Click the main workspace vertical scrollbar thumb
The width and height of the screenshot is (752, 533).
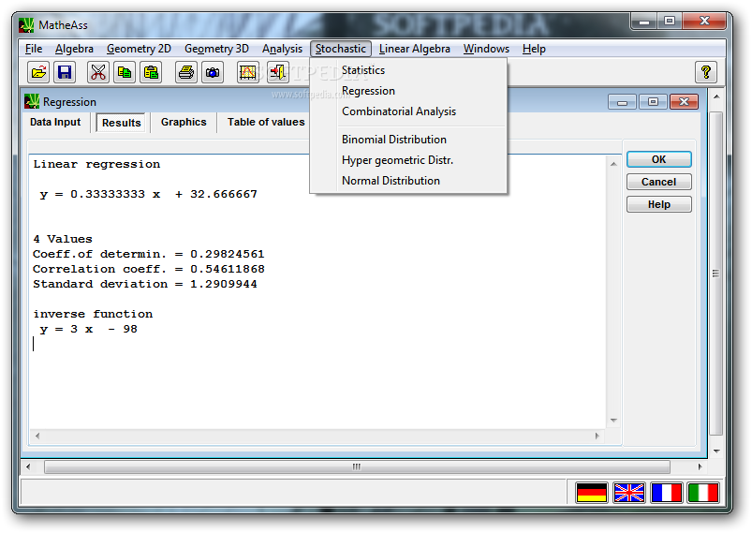coord(715,274)
